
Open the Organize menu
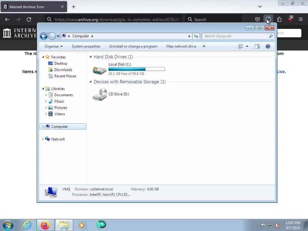click(x=54, y=46)
